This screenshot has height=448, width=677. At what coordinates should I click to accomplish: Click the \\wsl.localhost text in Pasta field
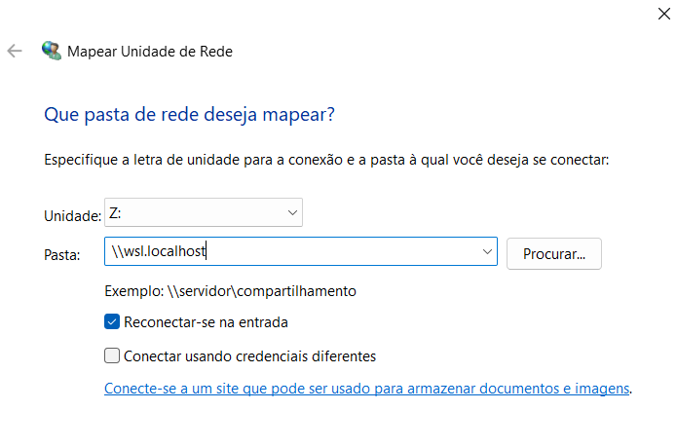coord(160,252)
